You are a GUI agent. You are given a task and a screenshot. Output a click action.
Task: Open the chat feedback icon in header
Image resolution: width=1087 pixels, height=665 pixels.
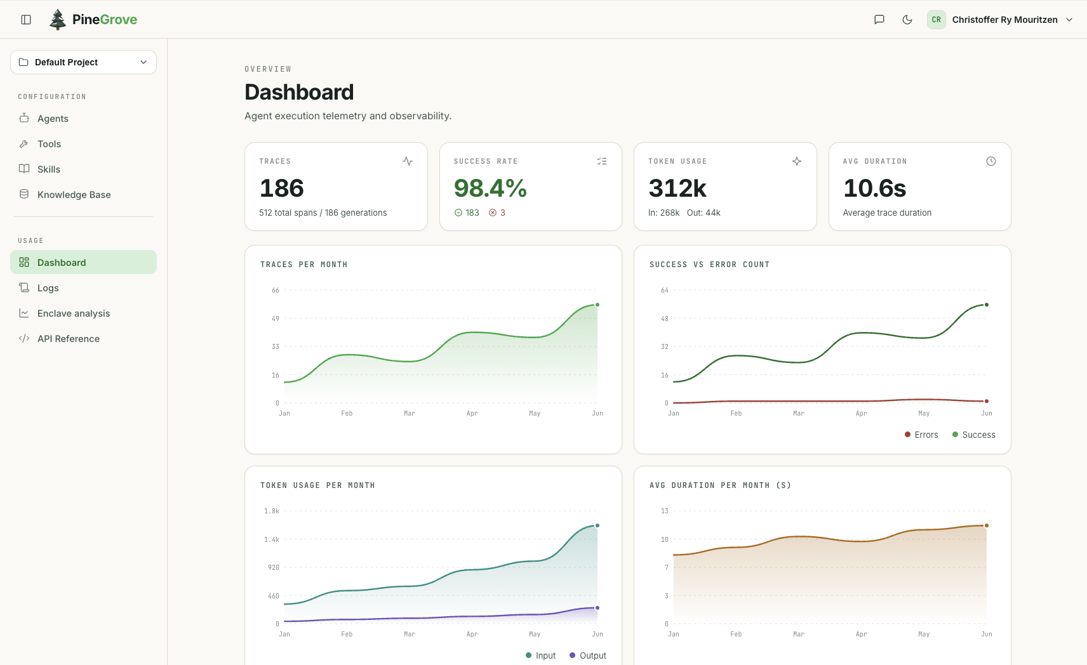pos(879,20)
